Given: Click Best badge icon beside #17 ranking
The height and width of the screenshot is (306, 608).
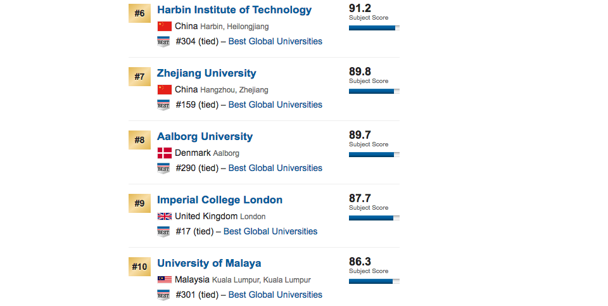Looking at the screenshot, I should tap(163, 232).
